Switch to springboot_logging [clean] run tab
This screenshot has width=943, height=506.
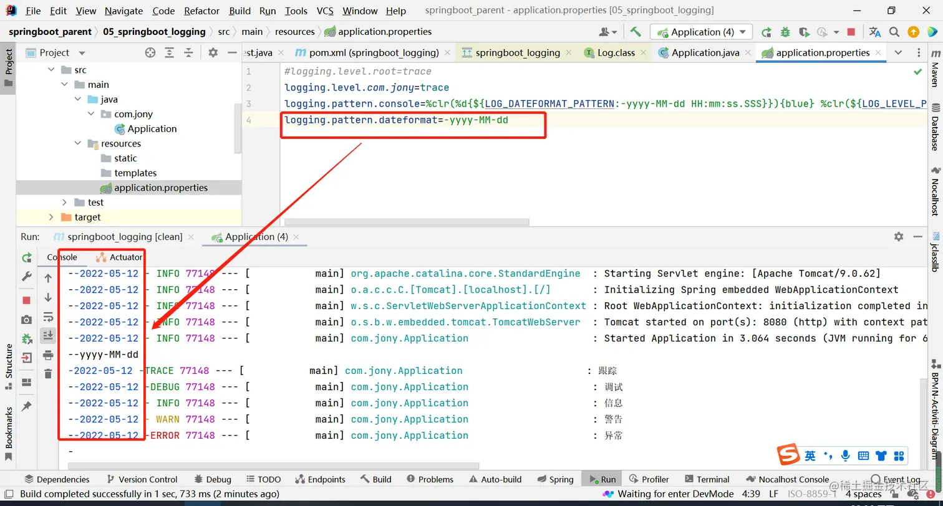click(124, 237)
